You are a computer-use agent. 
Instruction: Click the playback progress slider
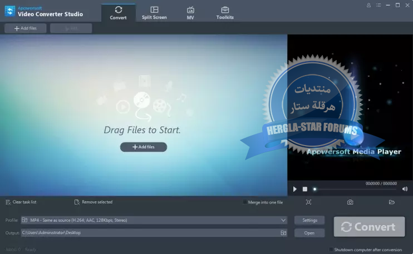click(355, 189)
